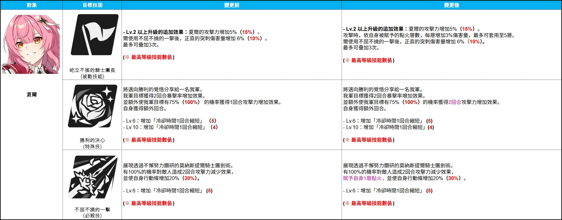Click the (被動技能) label

(x=92, y=76)
